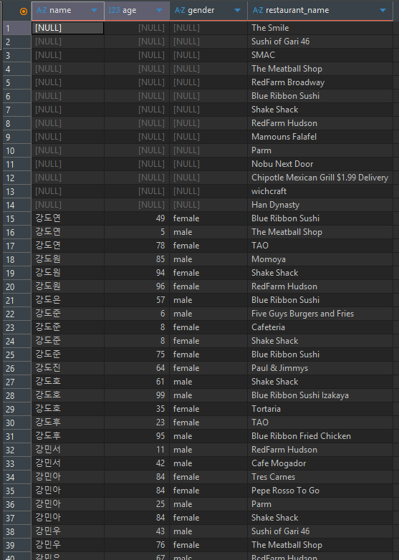Click the age column header

[x=137, y=10]
